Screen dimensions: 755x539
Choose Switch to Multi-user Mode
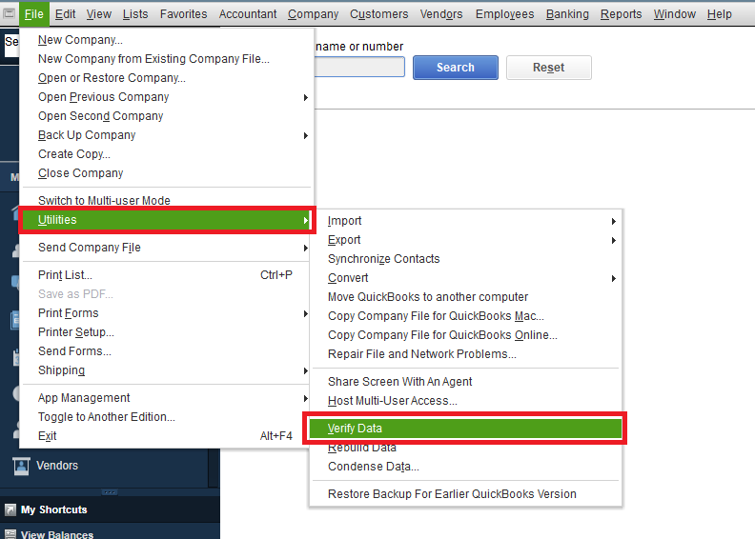[x=167, y=200]
